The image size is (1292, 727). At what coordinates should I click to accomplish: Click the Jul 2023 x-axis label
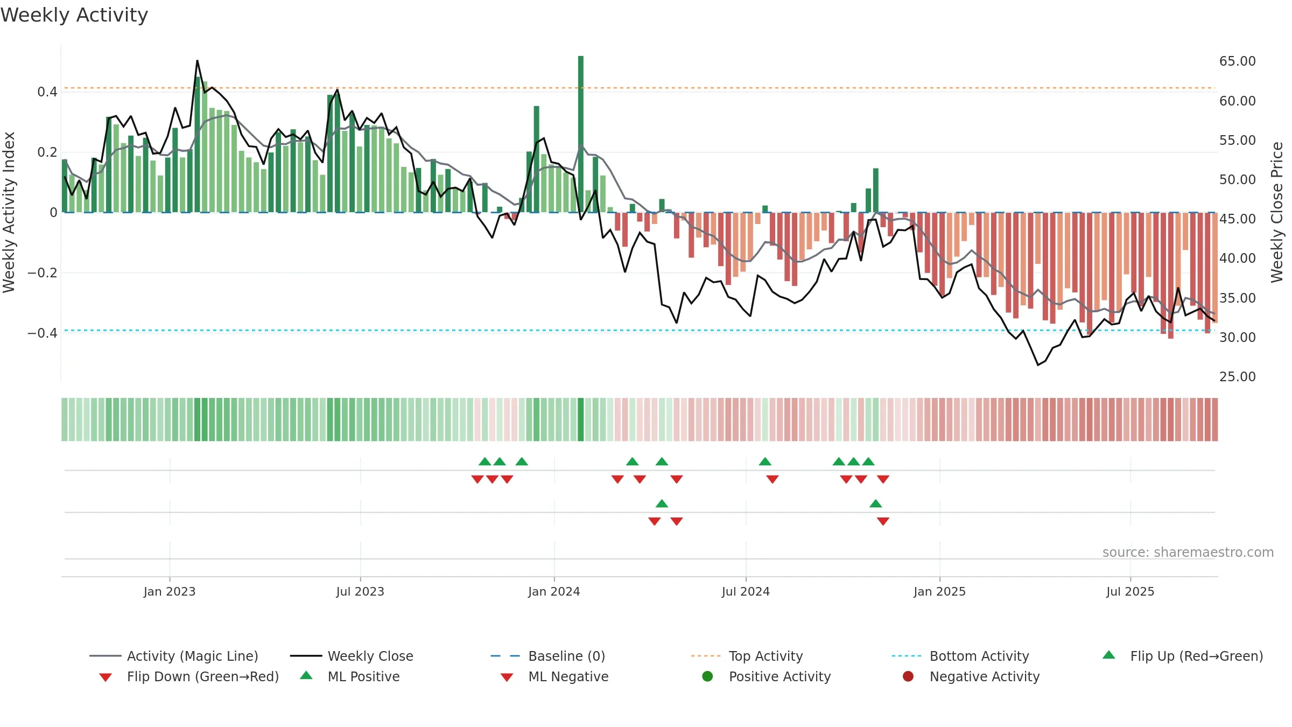(360, 591)
